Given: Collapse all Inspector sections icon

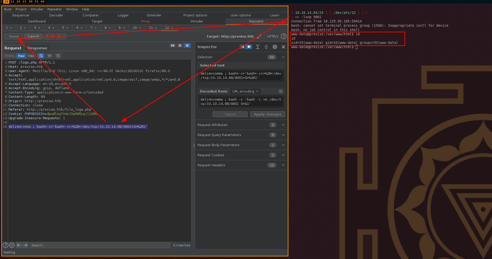Looking at the screenshot, I should click(x=266, y=47).
